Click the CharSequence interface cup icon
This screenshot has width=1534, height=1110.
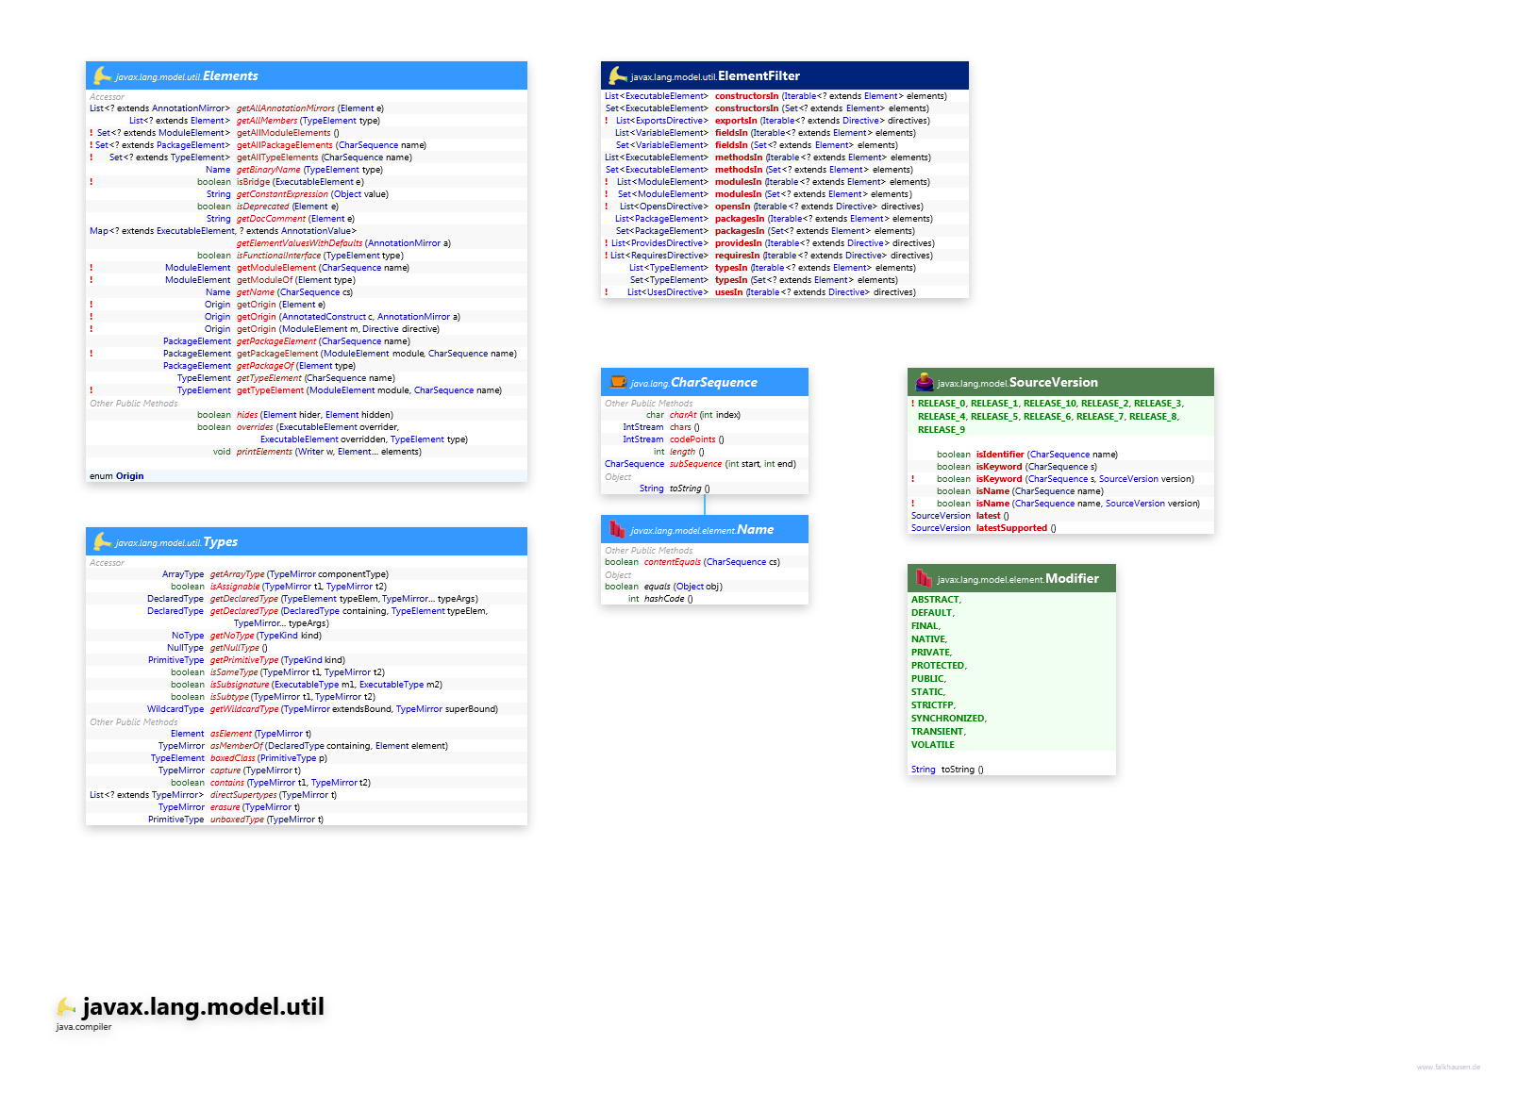[x=618, y=382]
